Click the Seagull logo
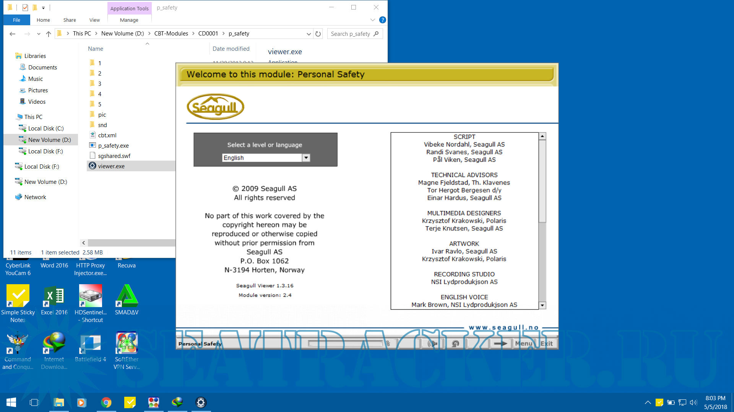 pyautogui.click(x=215, y=107)
